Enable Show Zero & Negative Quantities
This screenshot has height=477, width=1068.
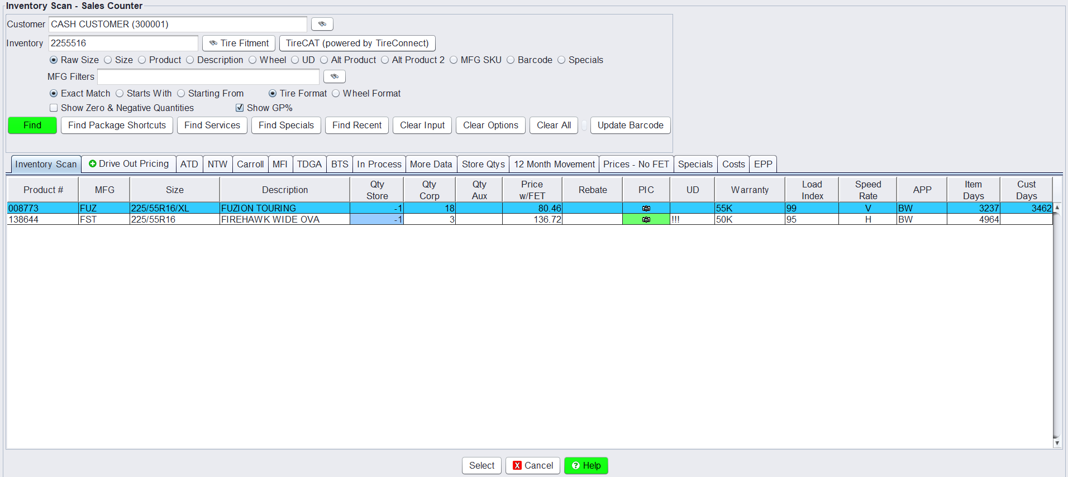coord(54,108)
